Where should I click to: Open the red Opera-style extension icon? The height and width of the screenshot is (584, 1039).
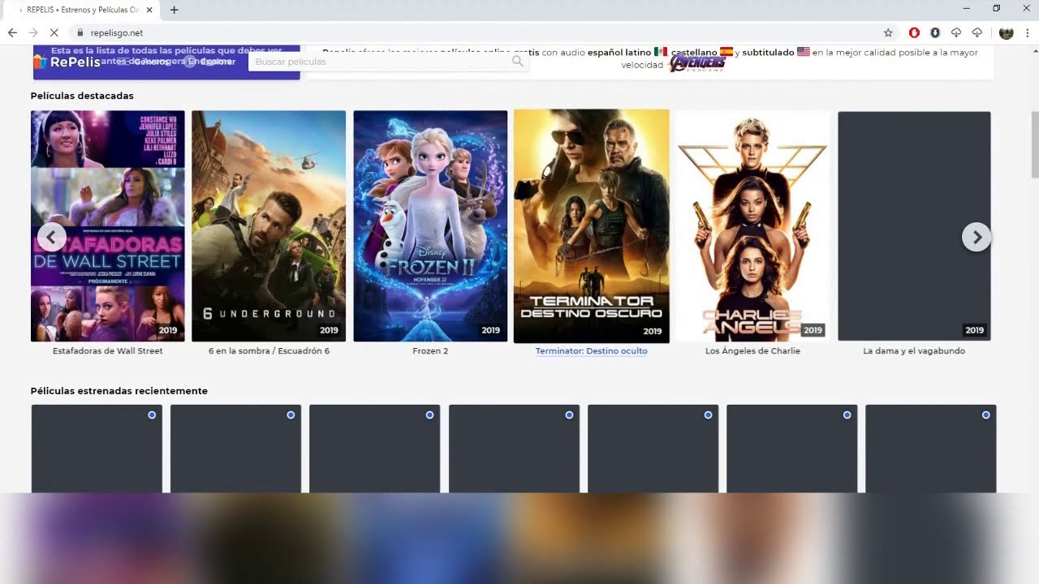click(914, 32)
